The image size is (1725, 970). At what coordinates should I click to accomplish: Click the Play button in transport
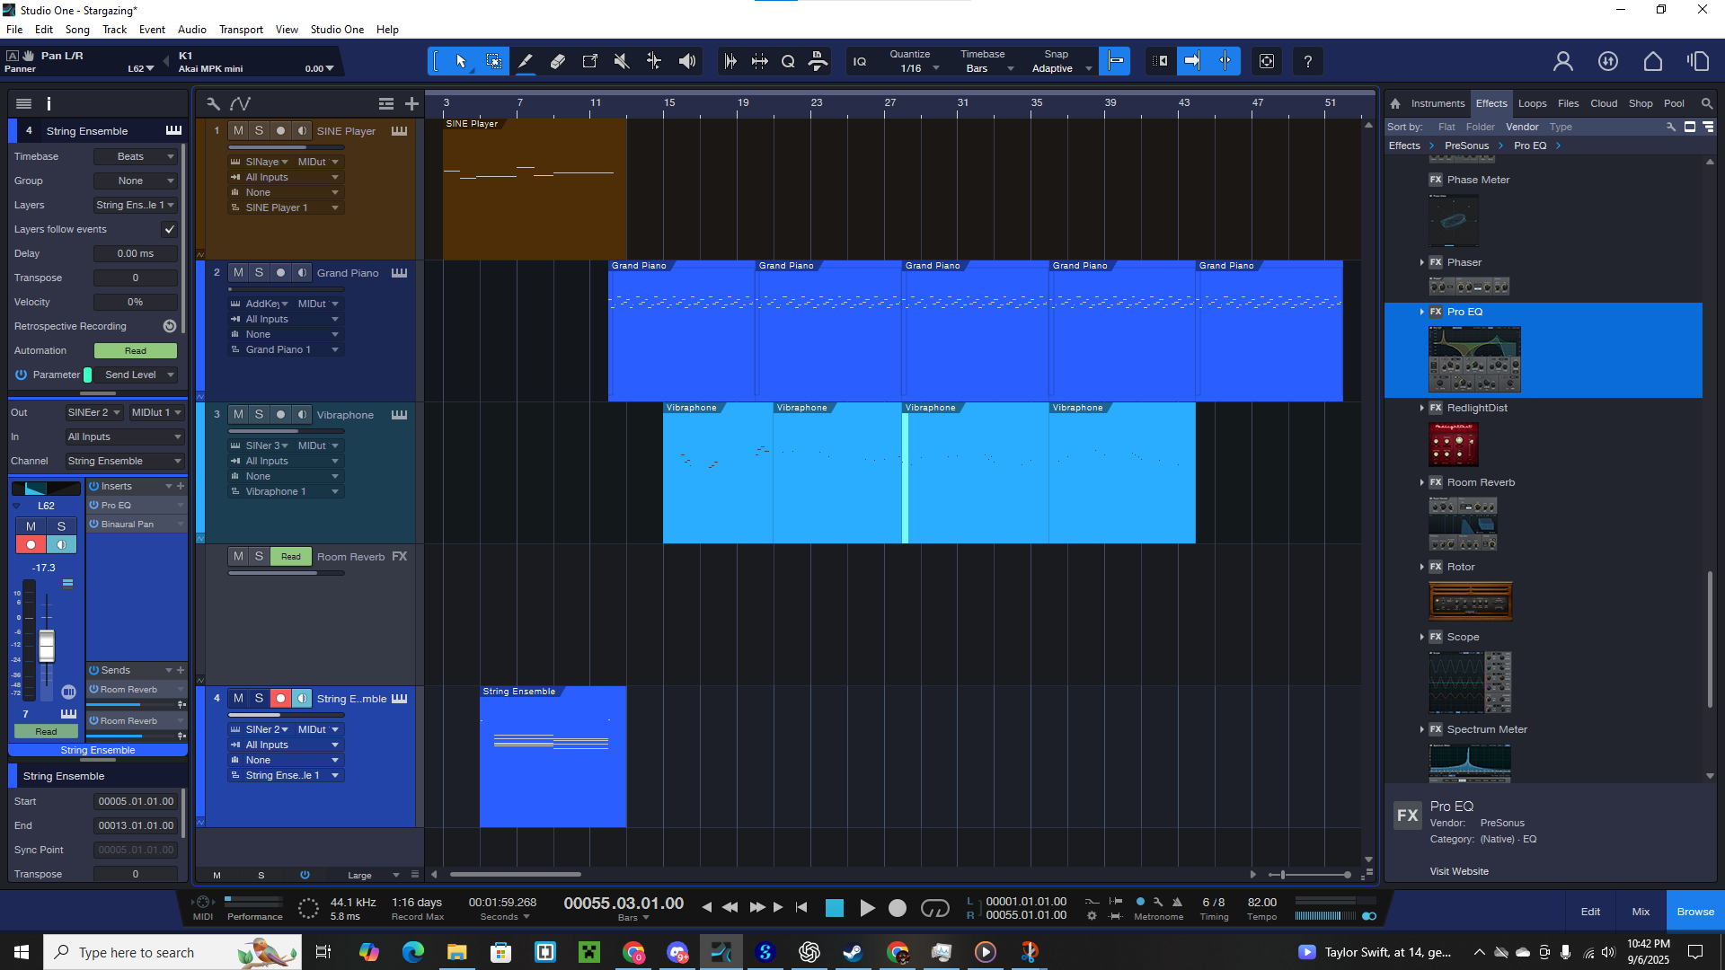(x=867, y=908)
